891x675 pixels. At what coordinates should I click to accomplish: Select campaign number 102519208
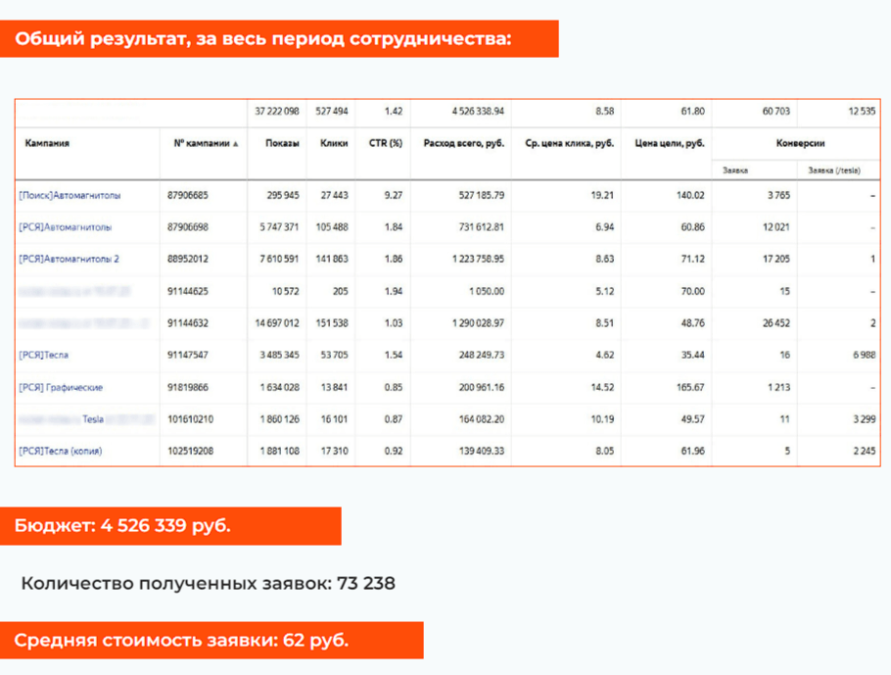click(190, 451)
